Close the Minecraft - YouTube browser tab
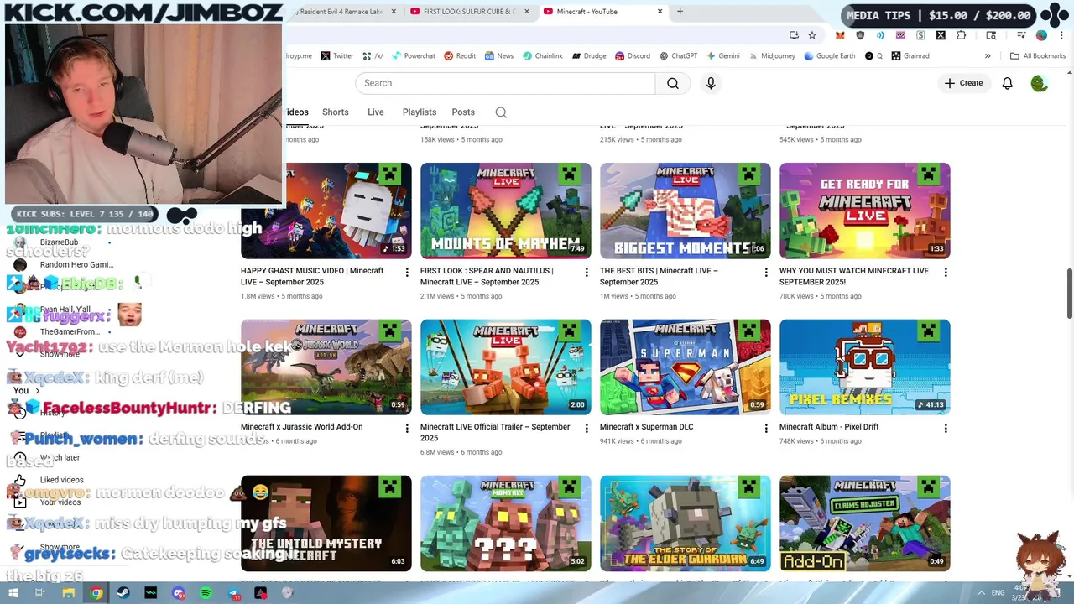This screenshot has height=604, width=1074. click(660, 12)
